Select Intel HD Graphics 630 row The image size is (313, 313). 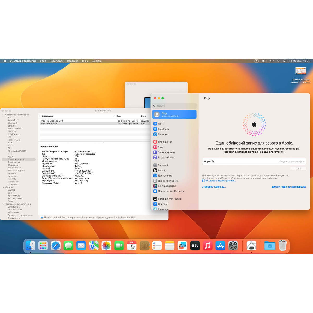tap(95, 121)
